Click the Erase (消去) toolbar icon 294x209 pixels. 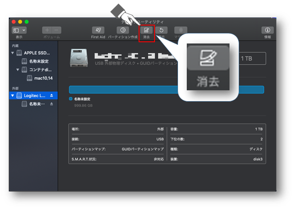click(x=147, y=30)
